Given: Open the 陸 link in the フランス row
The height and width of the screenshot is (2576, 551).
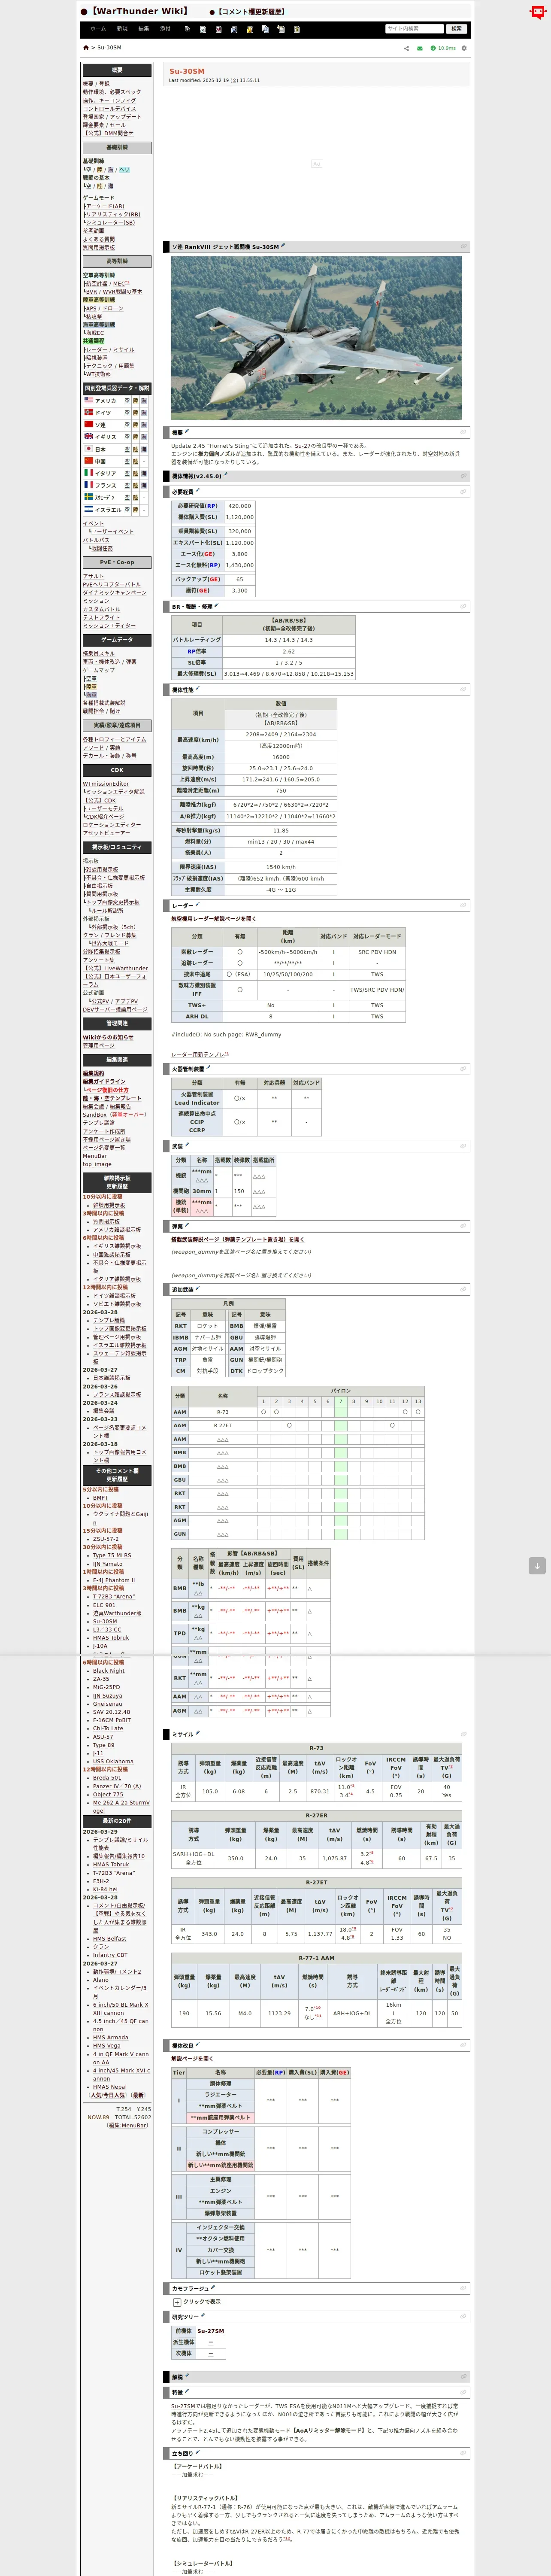Looking at the screenshot, I should [136, 485].
